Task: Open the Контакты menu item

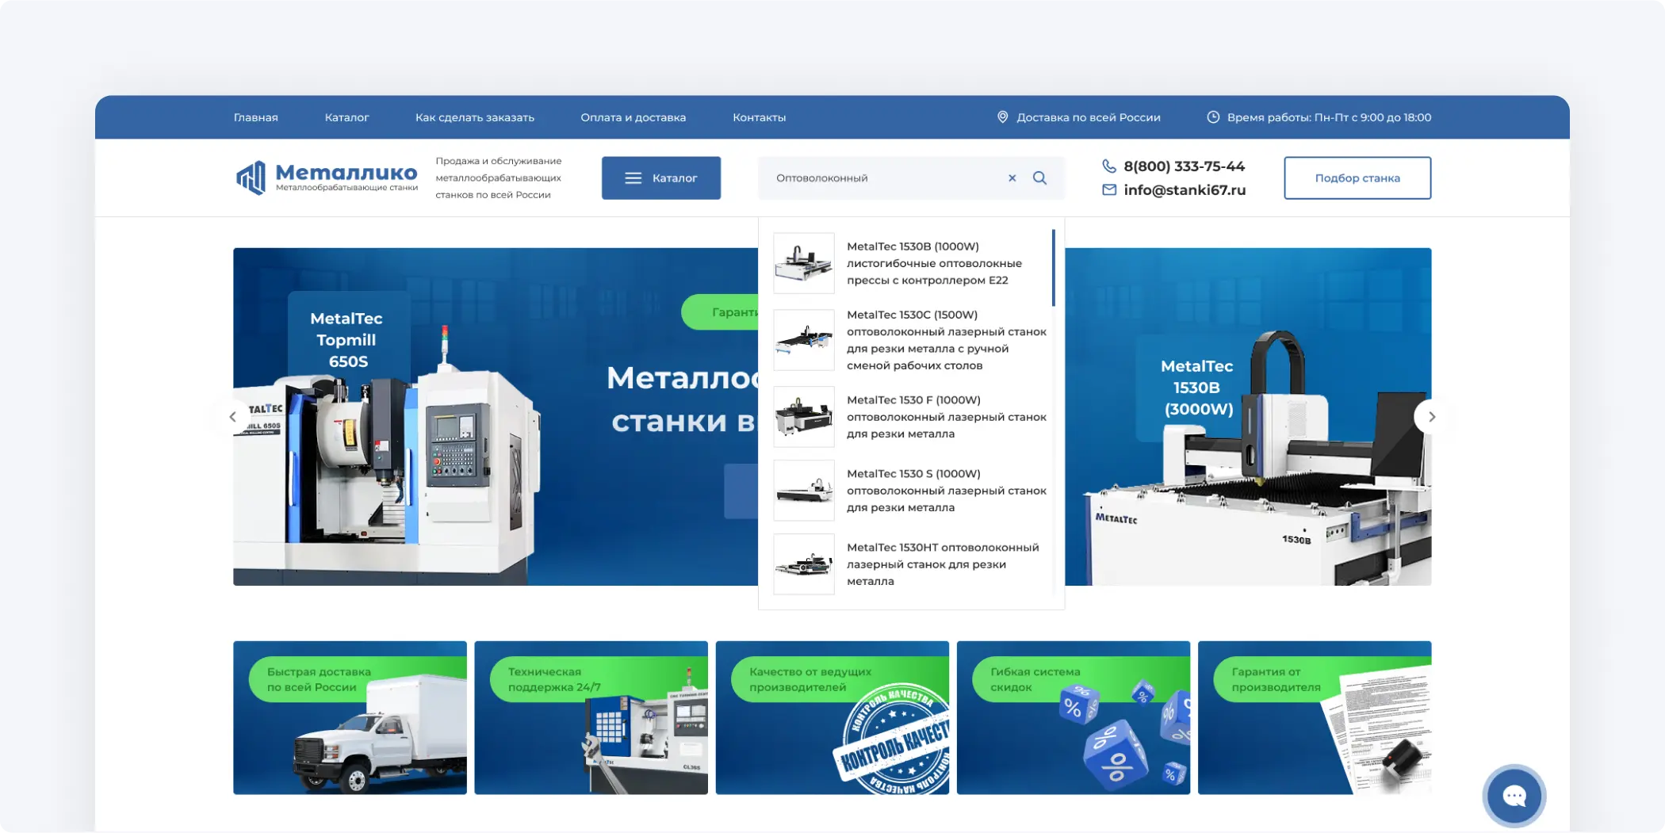Action: (x=759, y=117)
